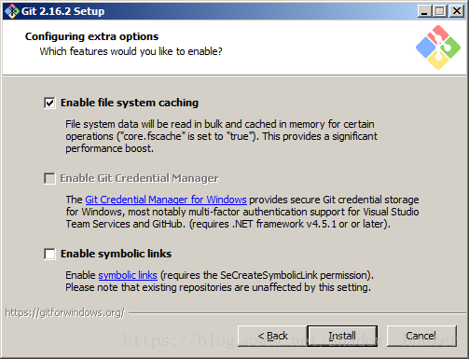Click the Git 2.16.2 Setup title bar
Image resolution: width=469 pixels, height=359 pixels.
(217, 11)
